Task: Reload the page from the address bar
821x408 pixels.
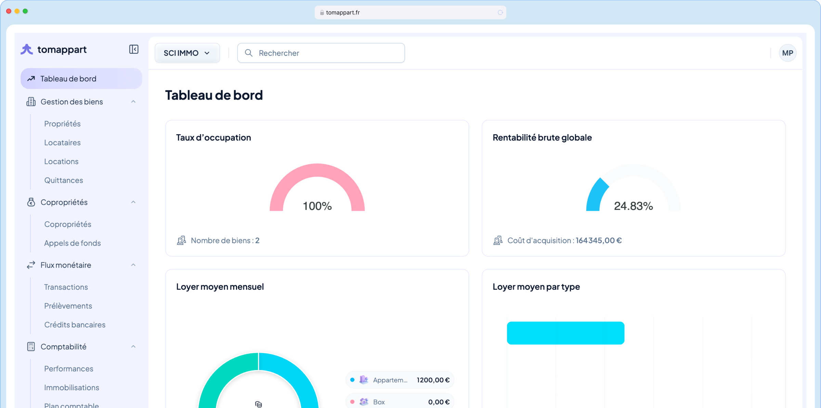Action: [x=500, y=13]
